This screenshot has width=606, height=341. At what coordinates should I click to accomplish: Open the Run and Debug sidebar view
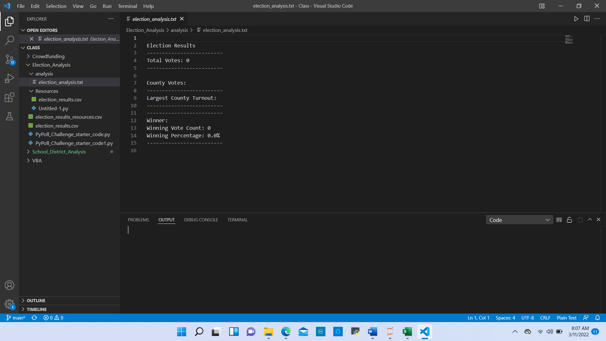tap(9, 78)
